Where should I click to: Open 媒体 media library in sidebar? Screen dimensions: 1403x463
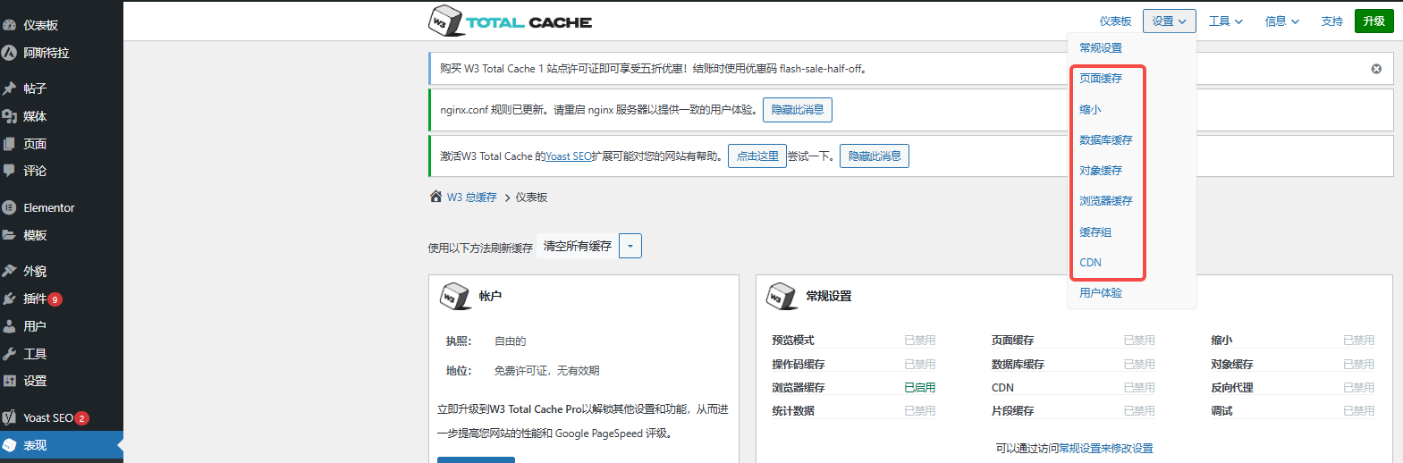tap(34, 116)
